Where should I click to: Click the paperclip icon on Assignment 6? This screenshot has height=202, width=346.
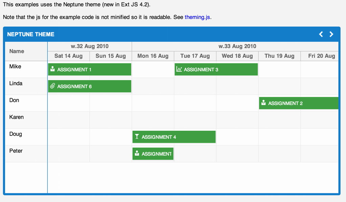point(52,86)
